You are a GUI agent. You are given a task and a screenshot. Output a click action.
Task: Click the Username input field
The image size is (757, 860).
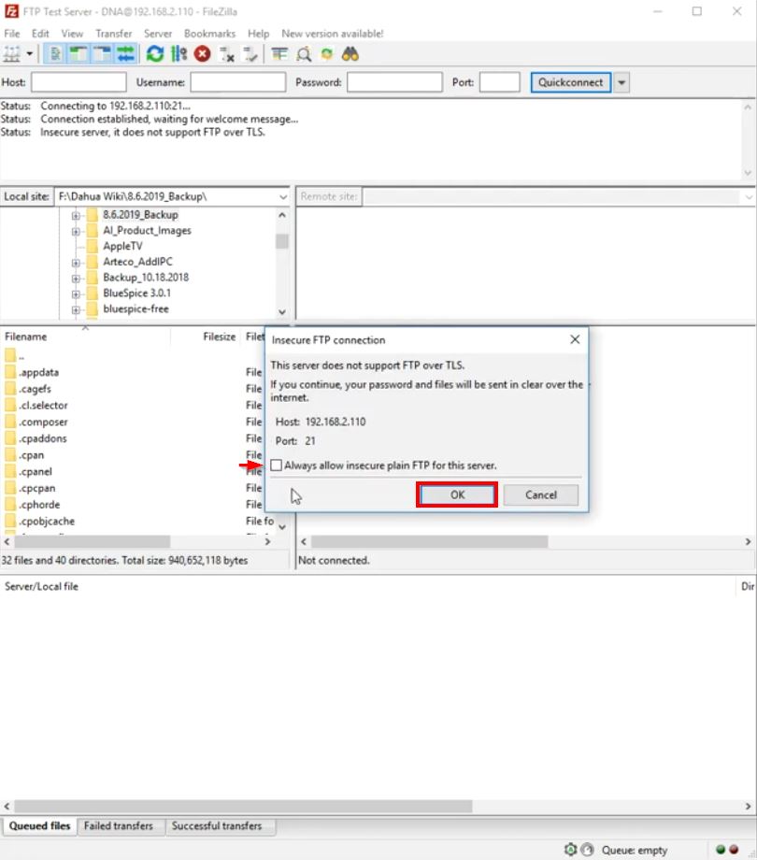coord(237,82)
